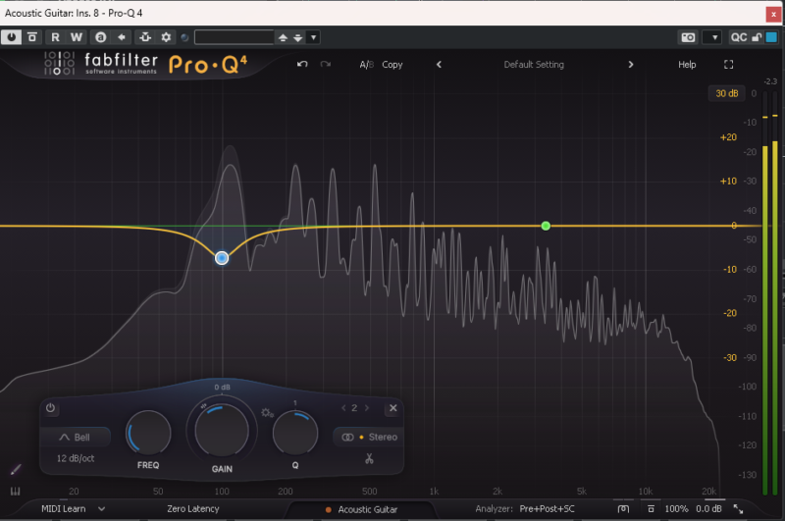Click the Copy button for A/B
The width and height of the screenshot is (785, 521).
pyautogui.click(x=392, y=65)
